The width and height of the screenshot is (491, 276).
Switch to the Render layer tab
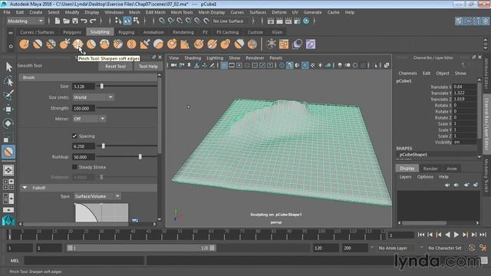tap(430, 169)
